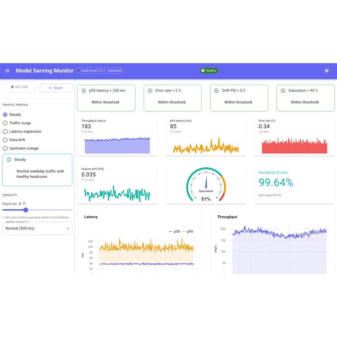Click the Latency chart title

coord(91,217)
